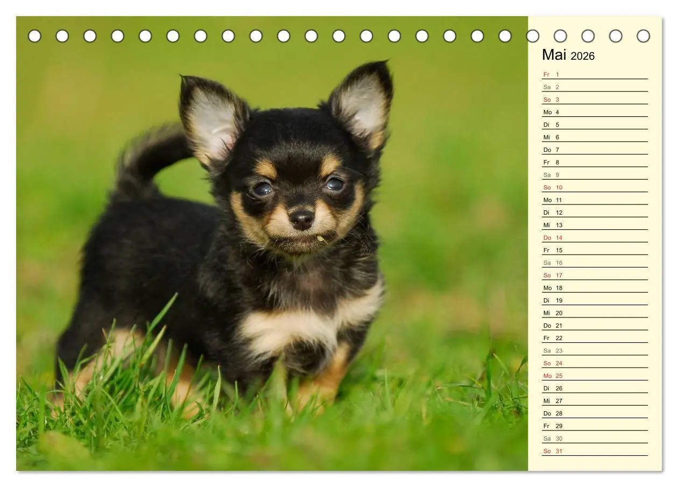Select the 'Di 5' calendar row

[595, 124]
